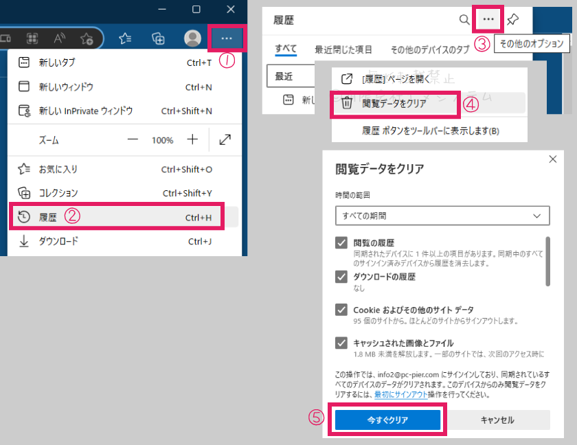Choose 履歴ボタンをツールバーに表示します option

point(429,130)
